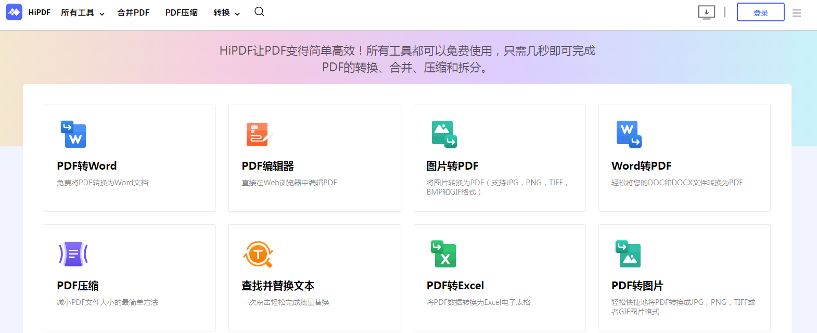Click text 一次点击轻松完成批量替换
The height and width of the screenshot is (333, 817).
pos(285,302)
